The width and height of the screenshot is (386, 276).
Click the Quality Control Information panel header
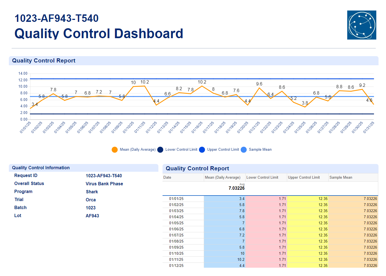[41, 168]
